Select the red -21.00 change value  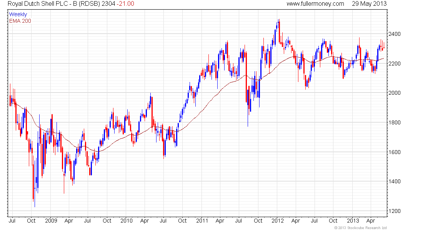click(x=125, y=4)
